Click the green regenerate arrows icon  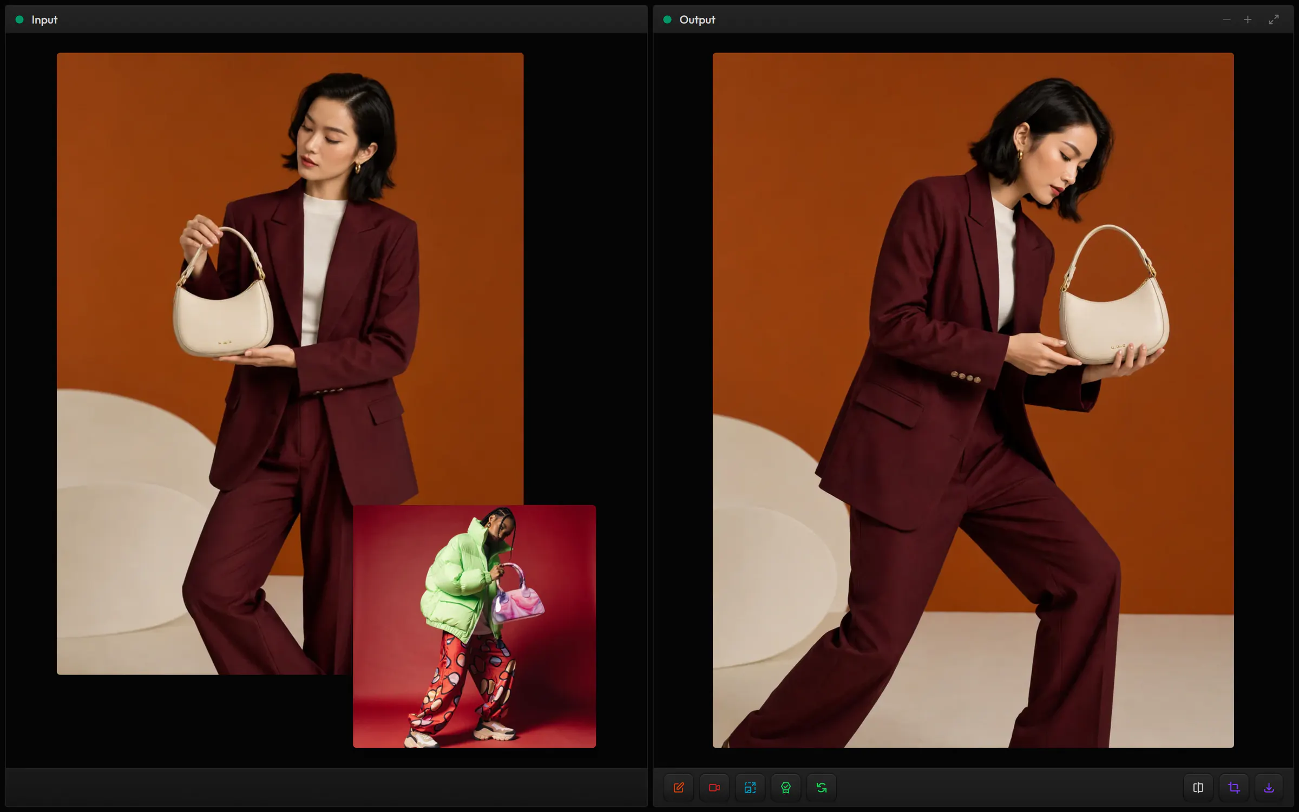pos(822,788)
